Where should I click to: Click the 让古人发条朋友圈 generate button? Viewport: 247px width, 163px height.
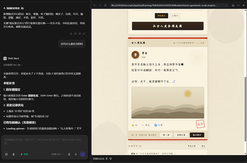point(168,26)
